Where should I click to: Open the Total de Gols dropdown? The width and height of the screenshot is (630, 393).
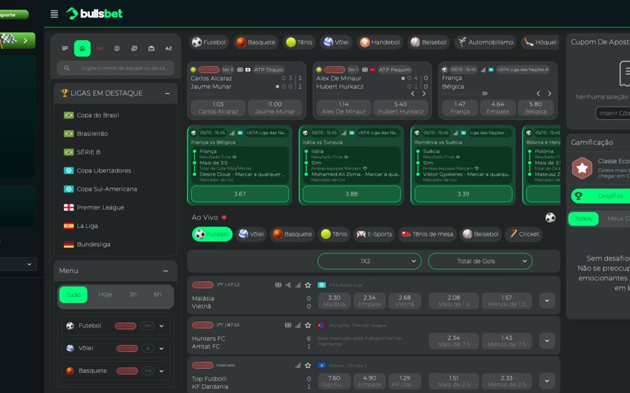pyautogui.click(x=480, y=261)
